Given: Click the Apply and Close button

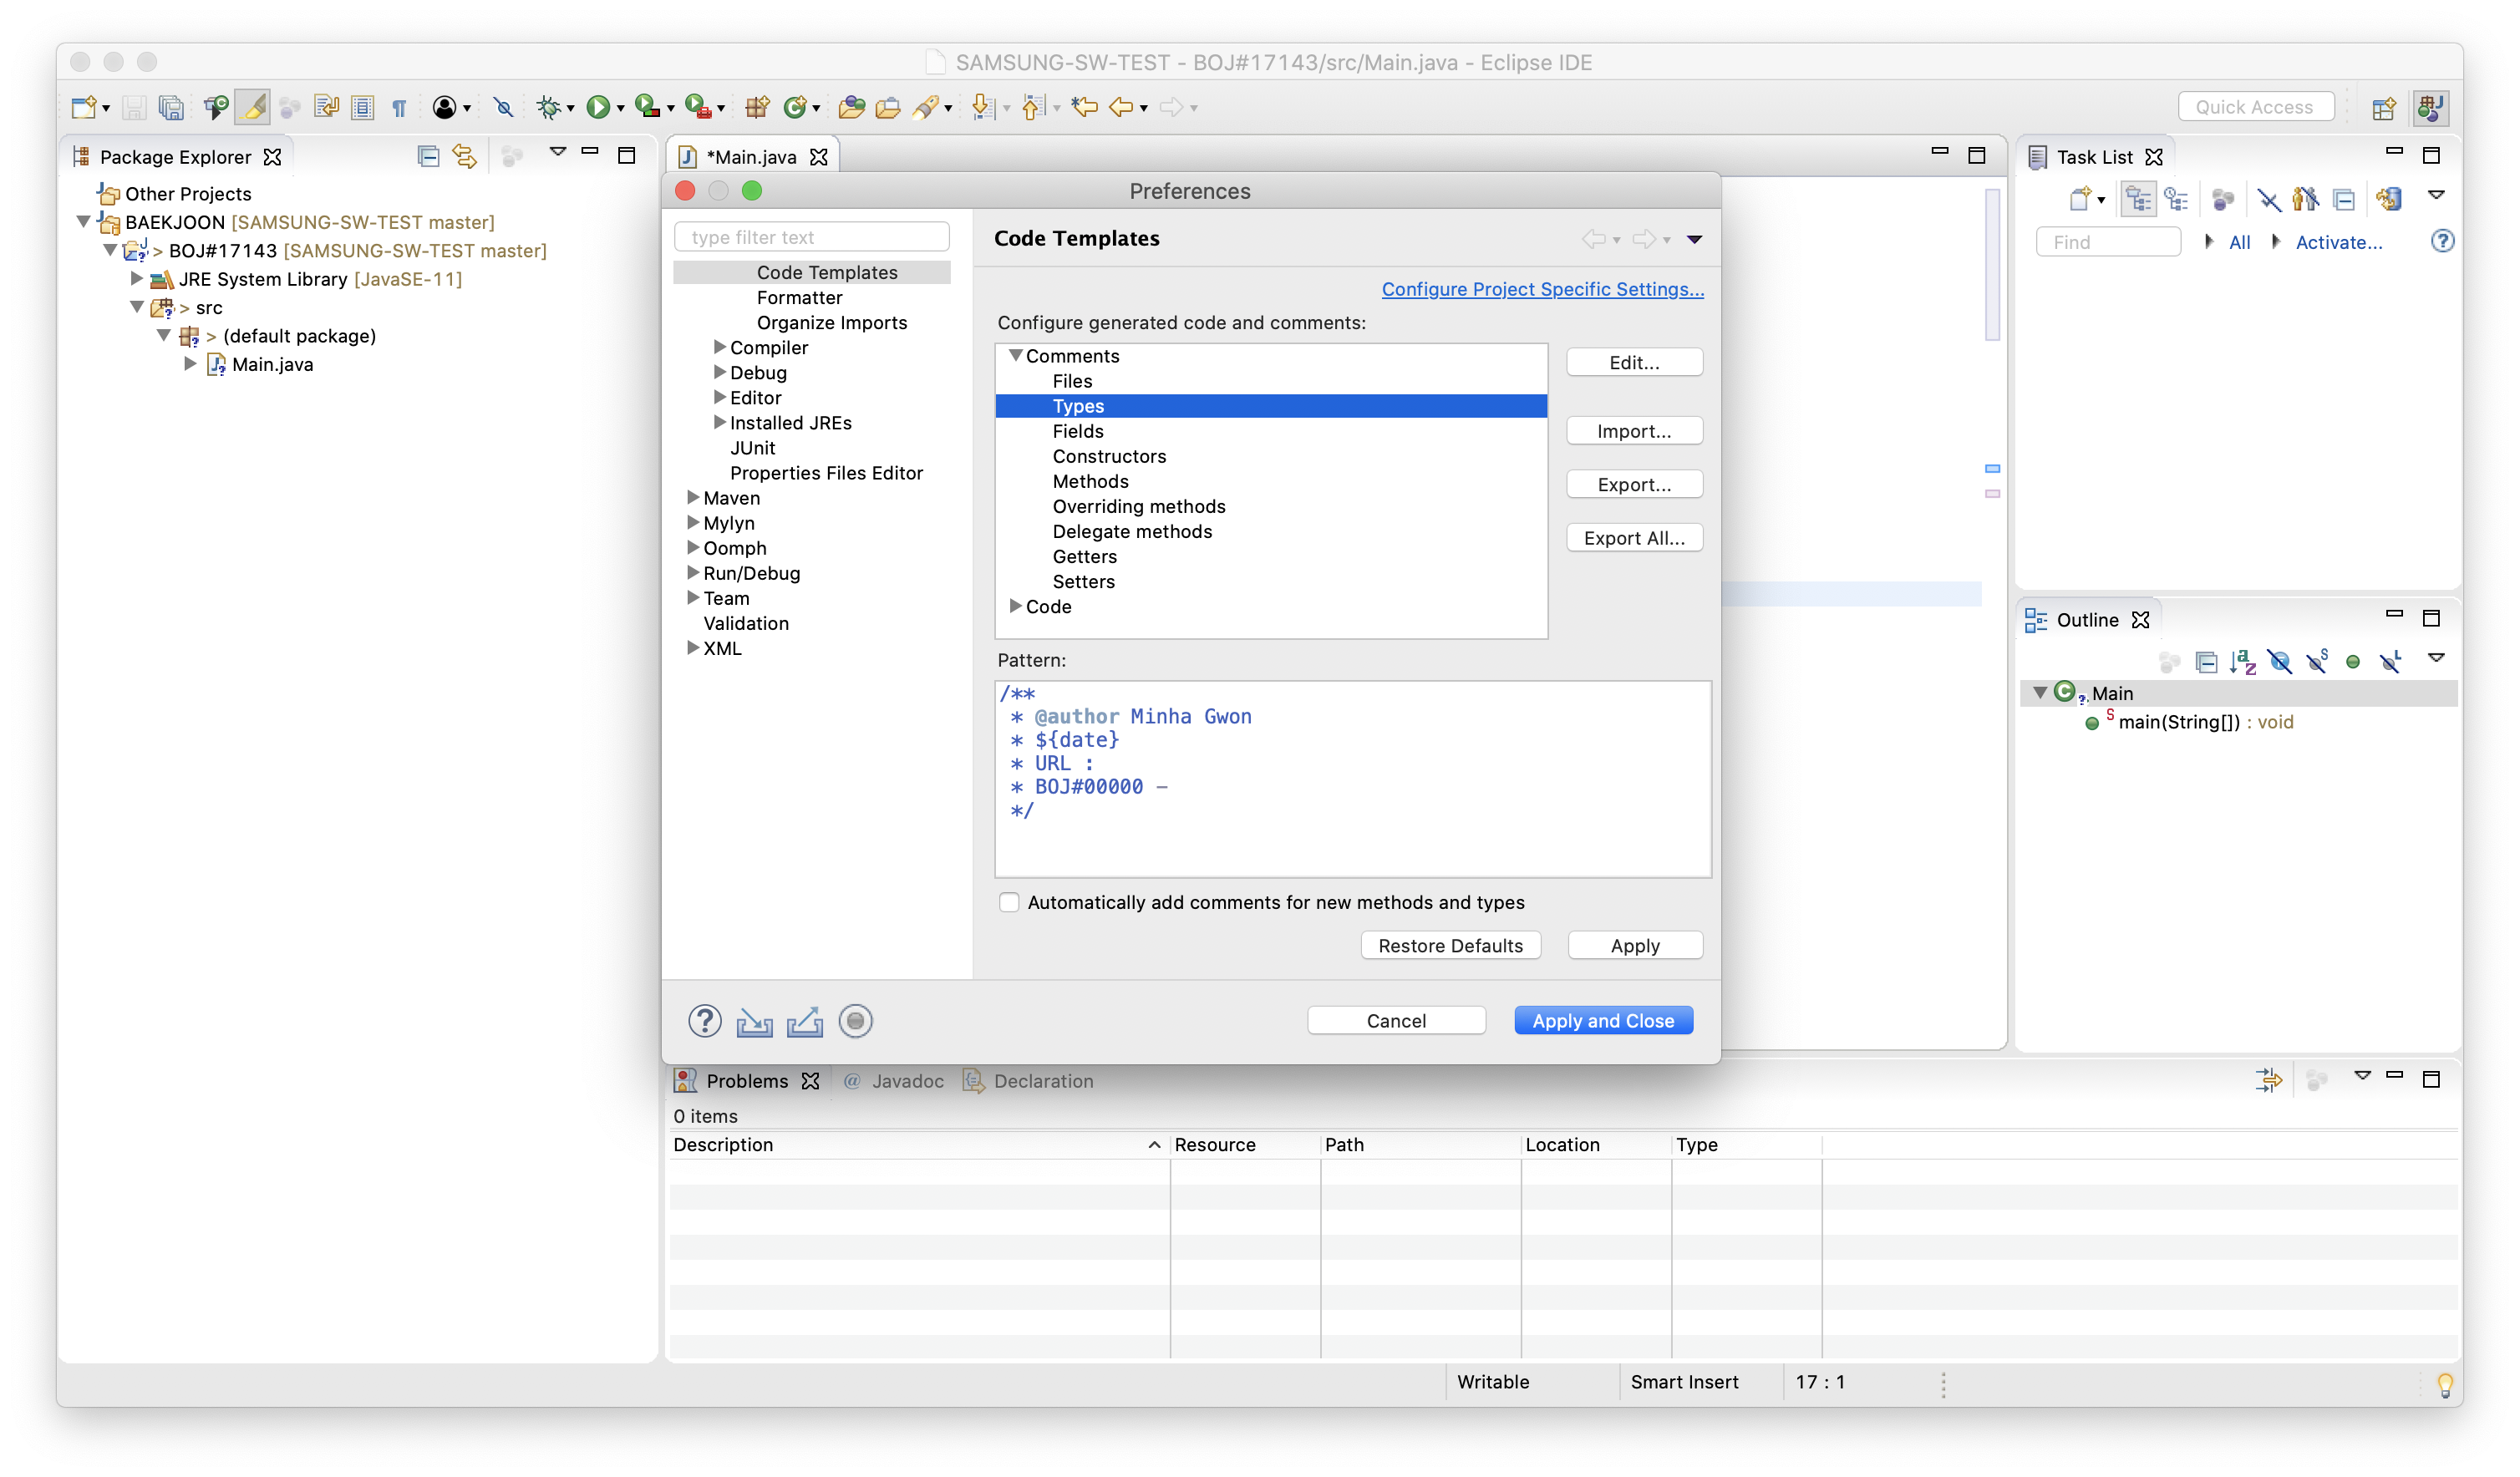Looking at the screenshot, I should coord(1602,1021).
